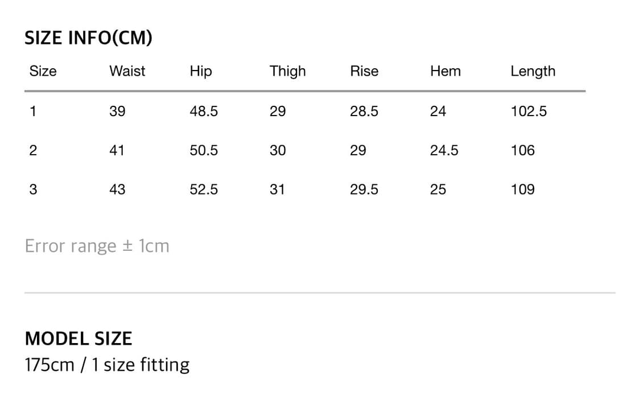The height and width of the screenshot is (400, 640).
Task: Select the Waist column header
Action: pyautogui.click(x=127, y=71)
